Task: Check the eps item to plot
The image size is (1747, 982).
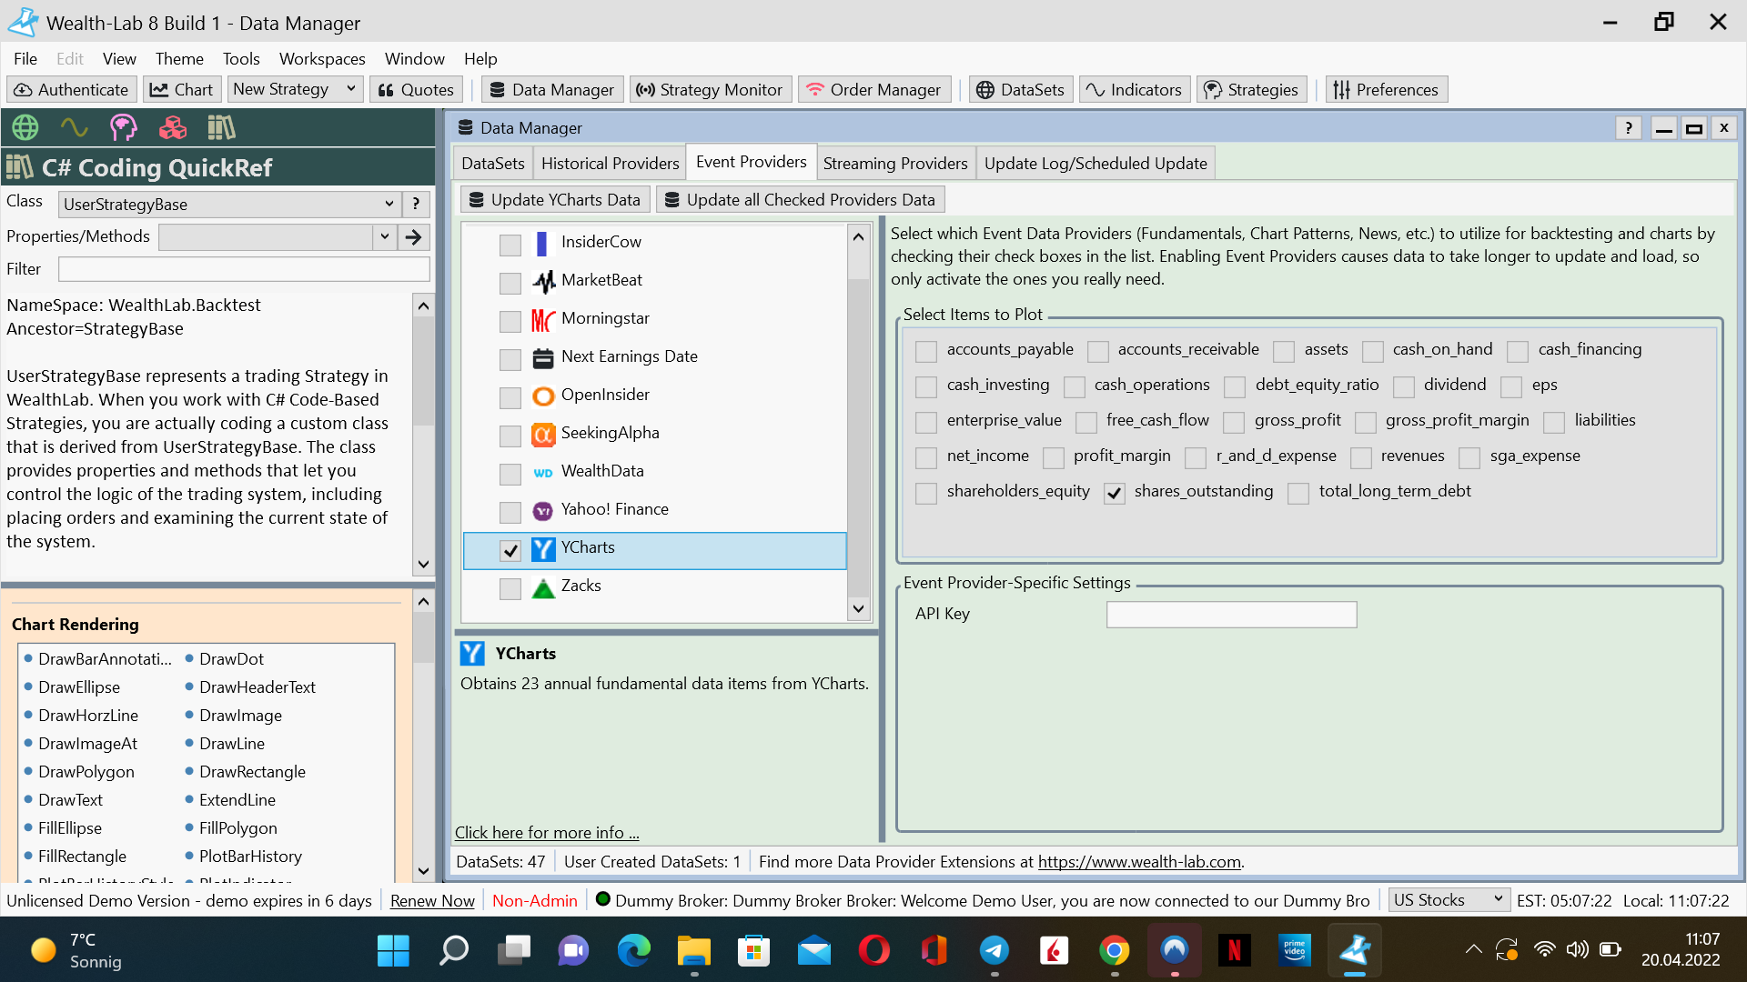Action: [x=1511, y=386]
